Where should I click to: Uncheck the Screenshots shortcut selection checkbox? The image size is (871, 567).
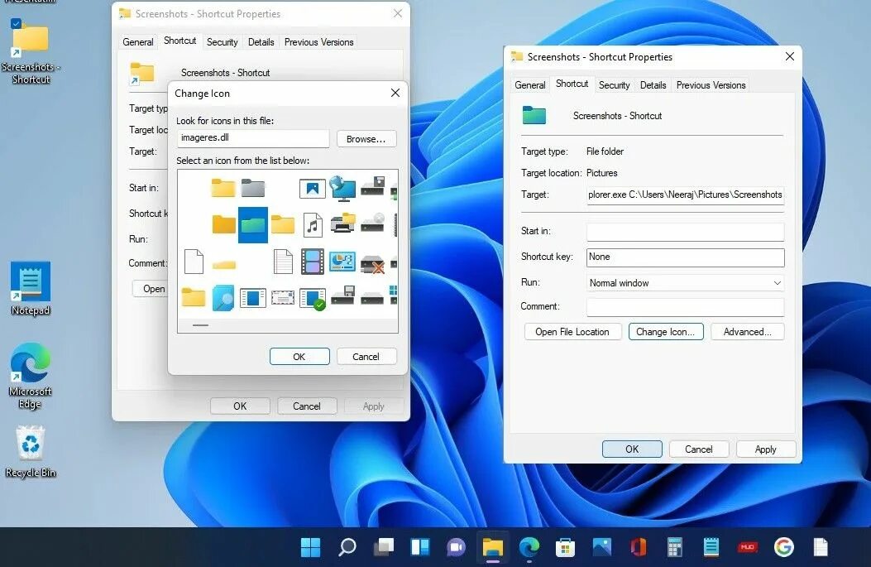(x=16, y=23)
